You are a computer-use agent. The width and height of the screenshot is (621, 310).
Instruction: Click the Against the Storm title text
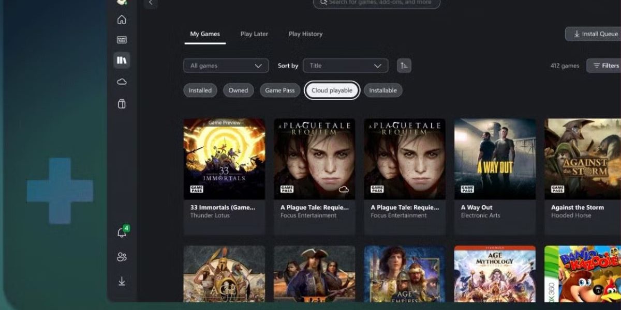tap(578, 207)
